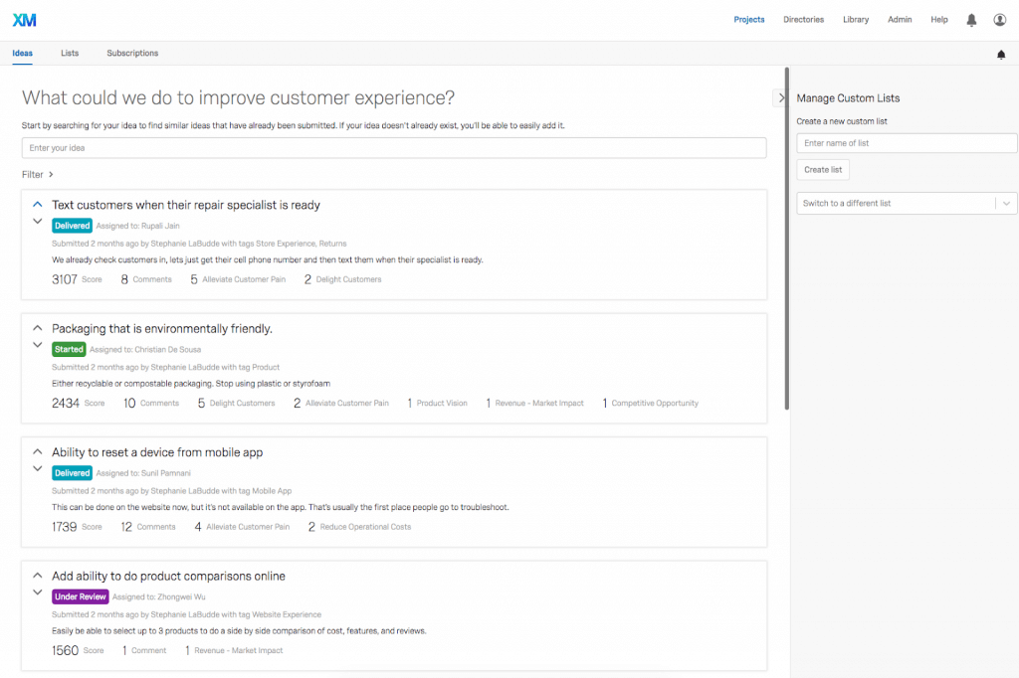Click the XM logo icon
Viewport: 1019px width, 678px height.
point(24,20)
